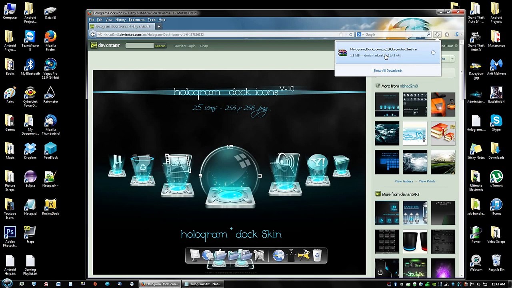Image resolution: width=512 pixels, height=288 pixels.
Task: Click taskbar clock showing 11:43 AM
Action: [x=498, y=284]
